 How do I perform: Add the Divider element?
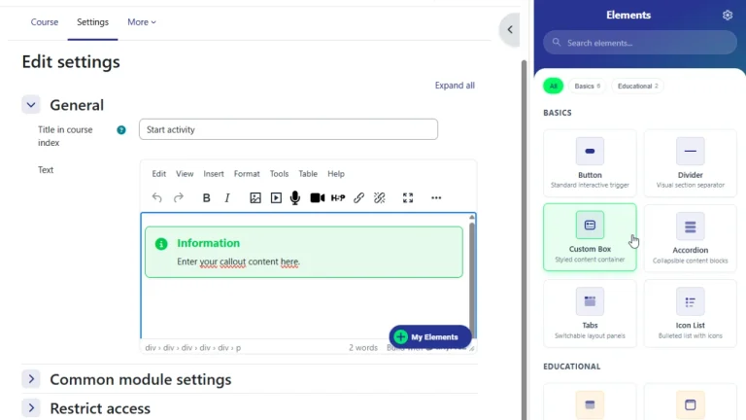click(690, 163)
